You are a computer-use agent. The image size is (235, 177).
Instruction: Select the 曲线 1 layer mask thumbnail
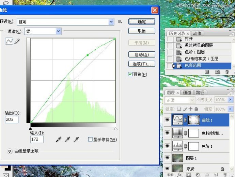(x=193, y=120)
